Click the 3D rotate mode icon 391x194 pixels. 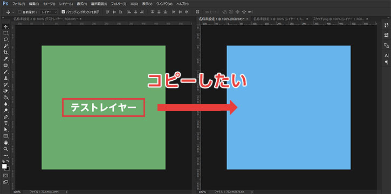pyautogui.click(x=224, y=12)
